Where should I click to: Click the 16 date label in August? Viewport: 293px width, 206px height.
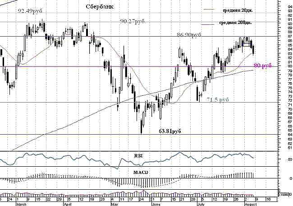tap(268, 200)
